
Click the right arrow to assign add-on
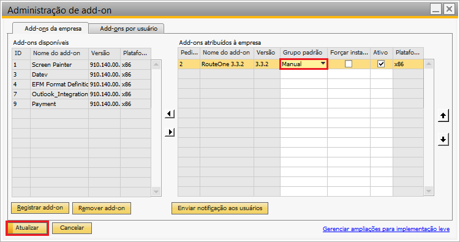[170, 132]
